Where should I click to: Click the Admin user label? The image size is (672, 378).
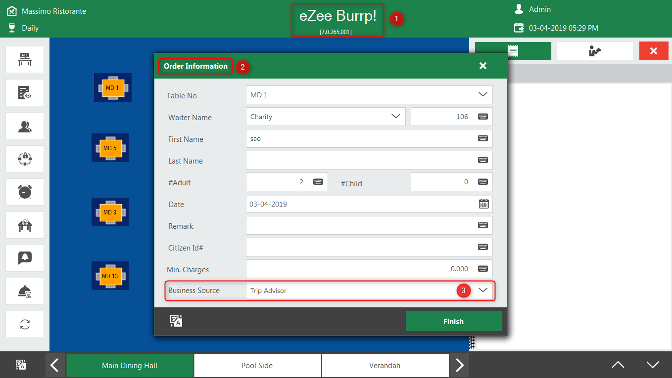tap(540, 9)
